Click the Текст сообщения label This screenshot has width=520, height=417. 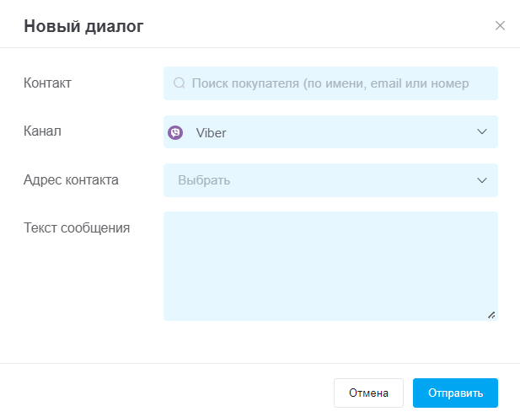tap(77, 227)
